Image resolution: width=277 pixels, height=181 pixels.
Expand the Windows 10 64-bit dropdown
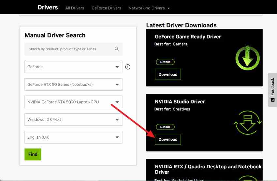pos(73,119)
